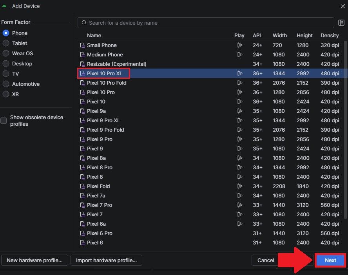Select the Pixel 7 Pro device name
Image resolution: width=348 pixels, height=275 pixels.
tap(100, 205)
